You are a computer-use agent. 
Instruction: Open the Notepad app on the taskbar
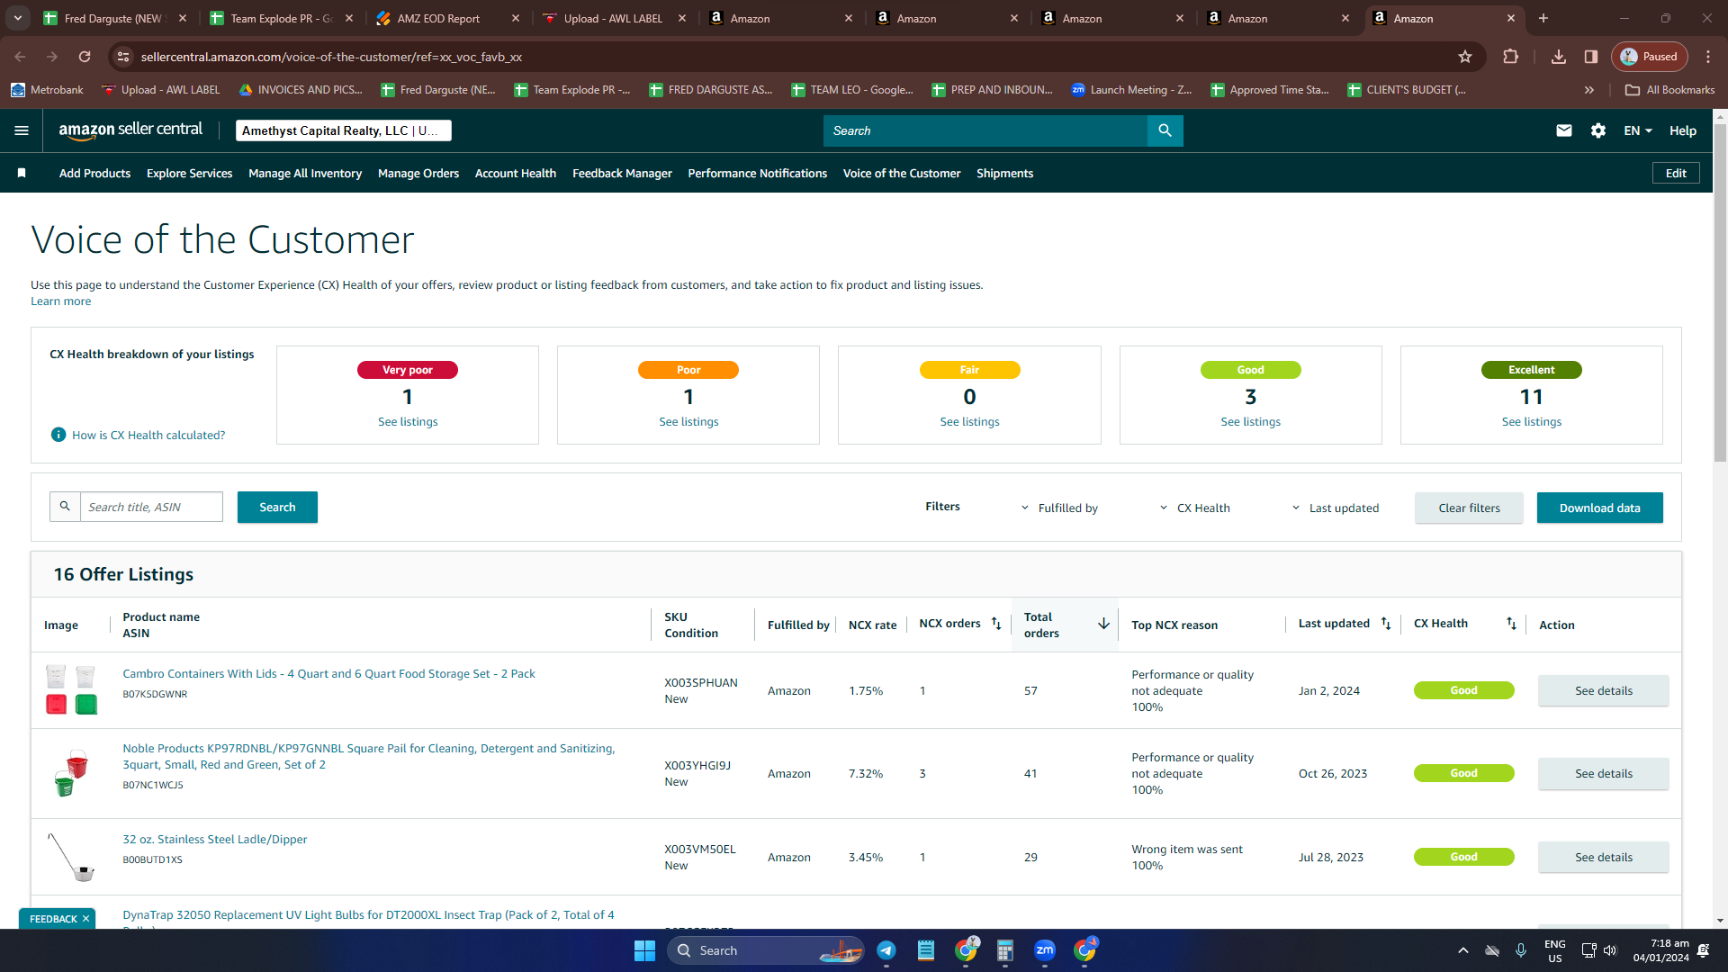point(926,950)
